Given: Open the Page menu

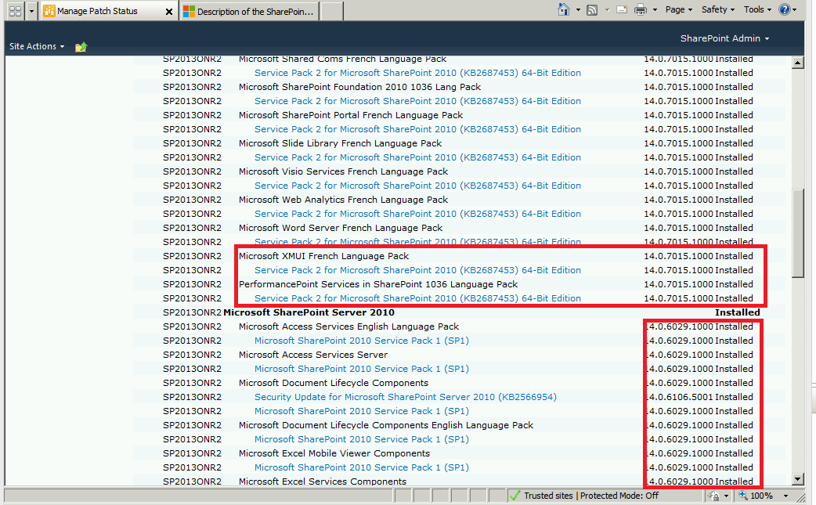Looking at the screenshot, I should pyautogui.click(x=679, y=9).
